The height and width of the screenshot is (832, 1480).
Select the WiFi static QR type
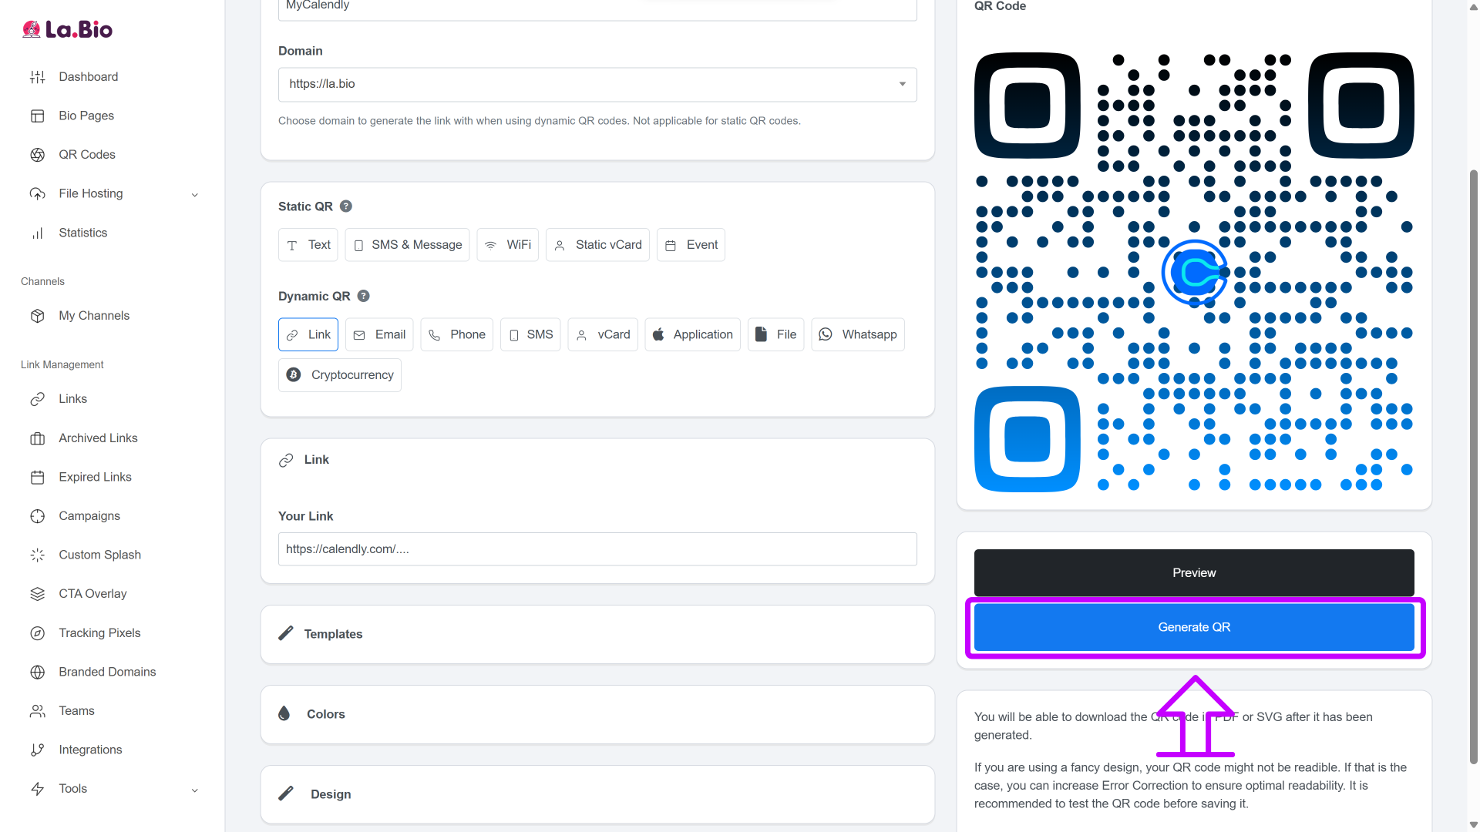coord(507,245)
